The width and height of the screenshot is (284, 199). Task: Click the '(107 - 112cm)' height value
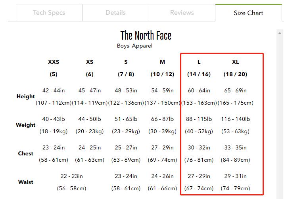tap(54, 103)
